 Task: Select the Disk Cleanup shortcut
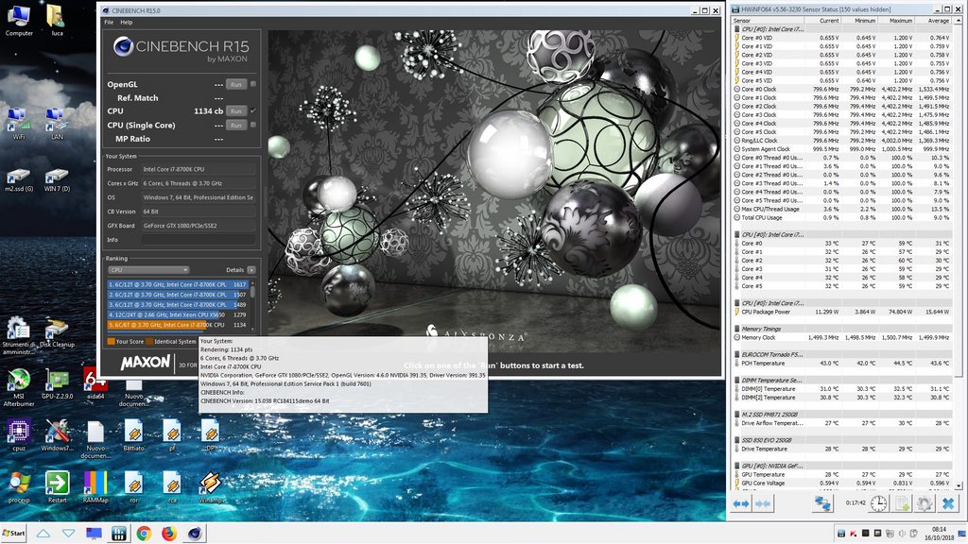[57, 333]
